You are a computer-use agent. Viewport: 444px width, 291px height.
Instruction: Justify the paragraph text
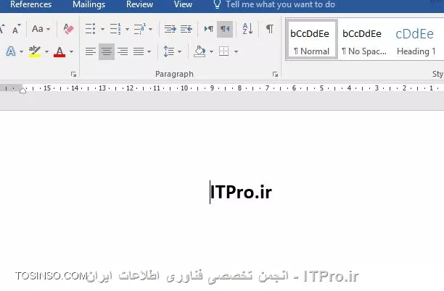click(x=139, y=51)
